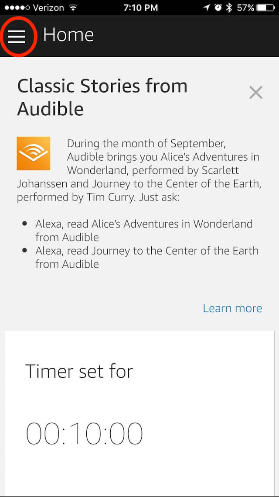Image resolution: width=279 pixels, height=497 pixels.
Task: Dismiss the Classic Stories from Audible card
Action: coord(255,93)
